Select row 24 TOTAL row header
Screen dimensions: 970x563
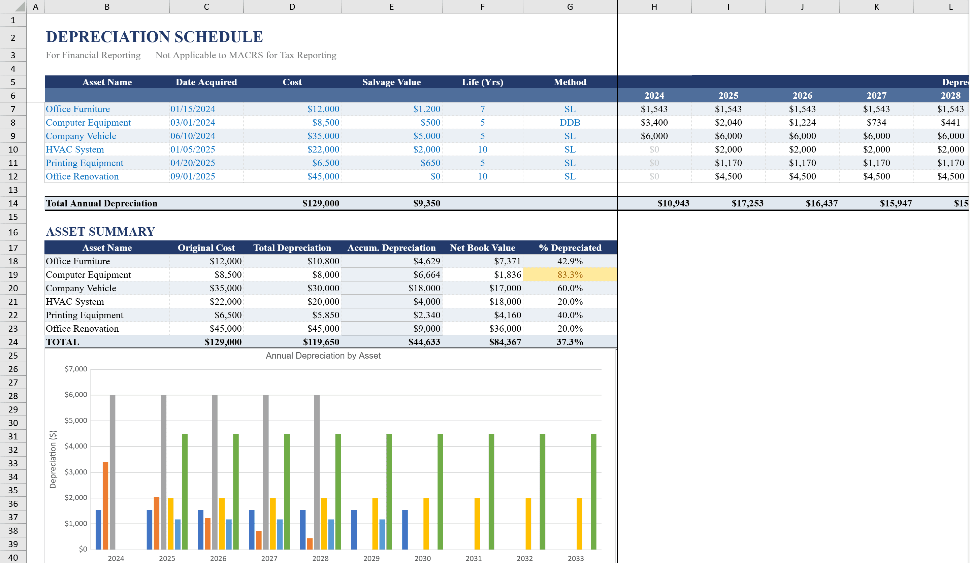click(13, 342)
